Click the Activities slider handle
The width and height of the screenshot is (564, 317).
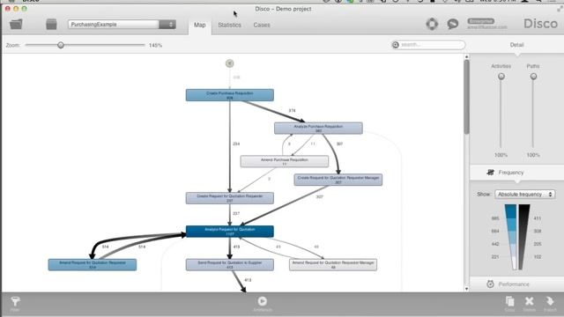pos(501,77)
